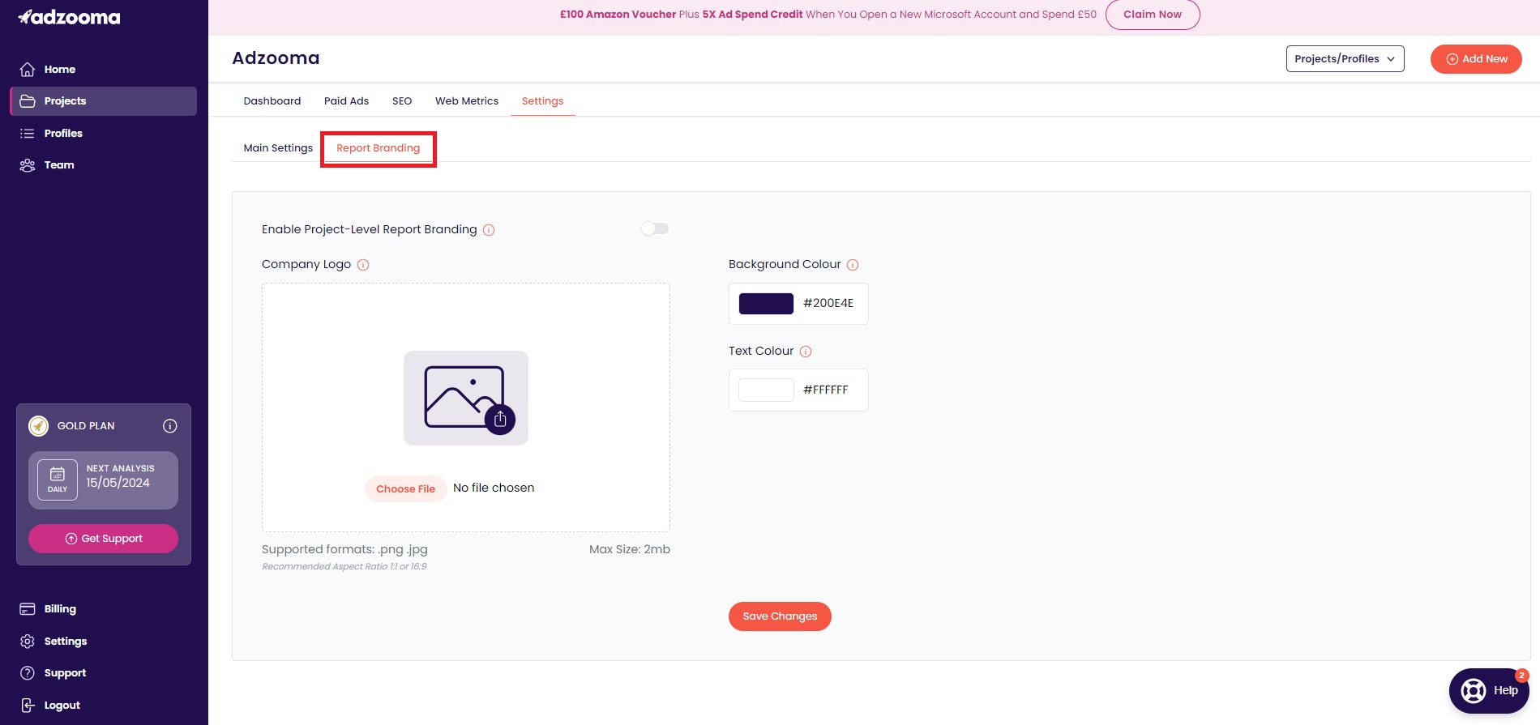Open Settings label in the sidebar
This screenshot has height=725, width=1540.
pyautogui.click(x=66, y=642)
